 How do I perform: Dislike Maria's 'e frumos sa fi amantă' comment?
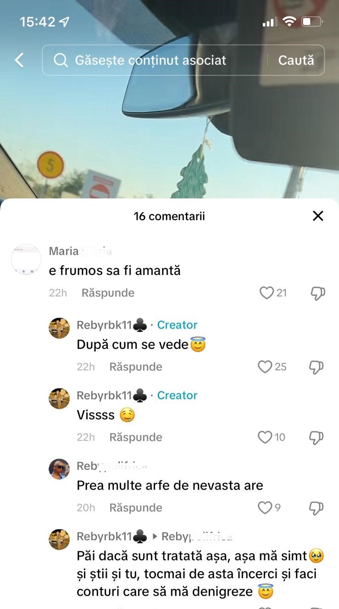[318, 293]
